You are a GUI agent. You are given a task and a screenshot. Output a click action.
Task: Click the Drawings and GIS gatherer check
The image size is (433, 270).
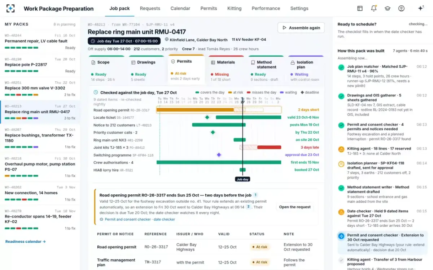pos(341,96)
